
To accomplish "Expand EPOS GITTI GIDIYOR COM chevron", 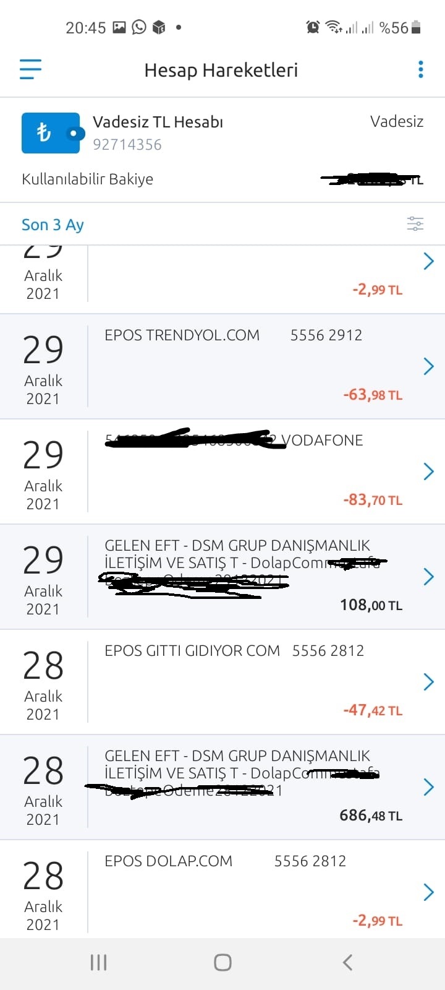I will coord(428,682).
